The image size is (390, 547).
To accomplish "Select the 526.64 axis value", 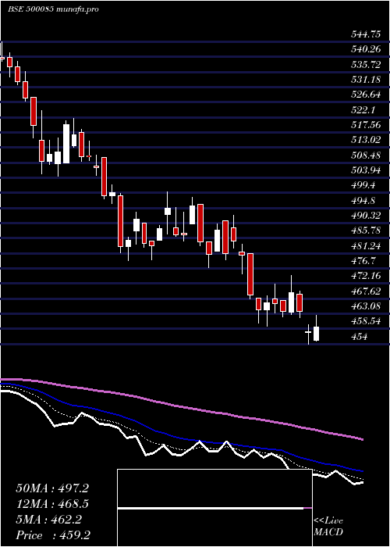I will [366, 95].
